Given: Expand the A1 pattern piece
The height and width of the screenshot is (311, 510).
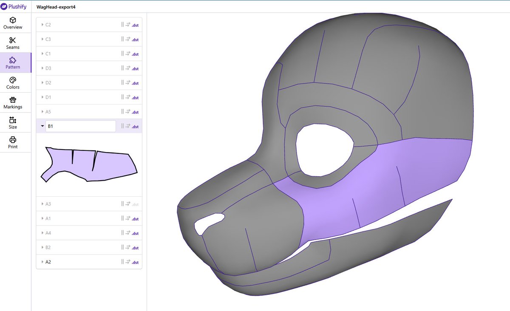Looking at the screenshot, I should (x=42, y=218).
